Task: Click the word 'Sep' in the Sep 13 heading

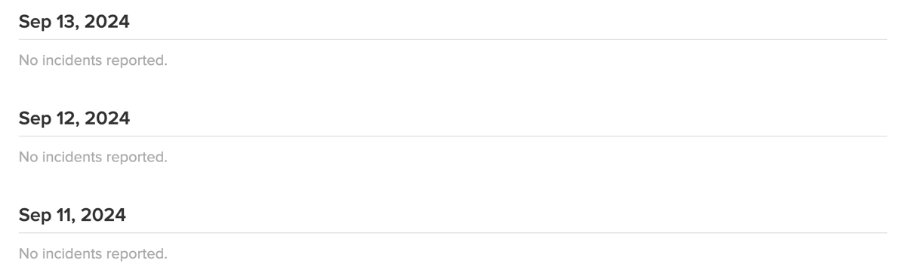Action: (33, 23)
